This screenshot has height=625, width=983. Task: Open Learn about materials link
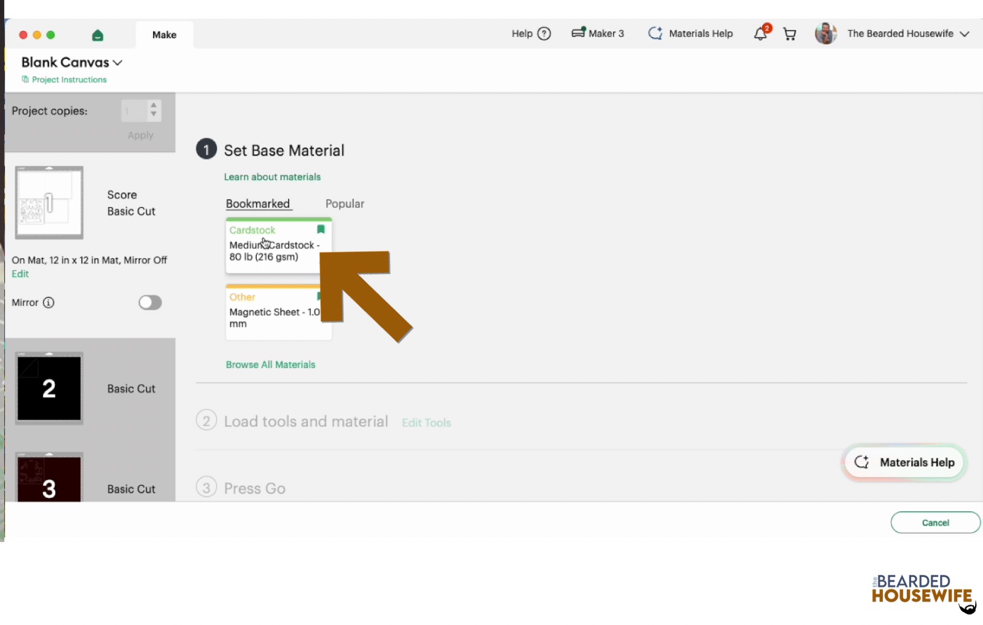(x=272, y=177)
